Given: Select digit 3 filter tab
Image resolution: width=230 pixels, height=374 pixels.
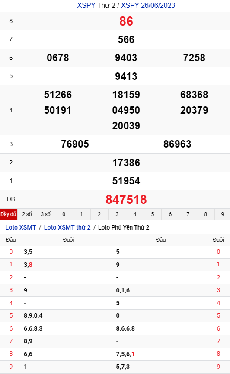Looking at the screenshot, I should (x=117, y=214).
